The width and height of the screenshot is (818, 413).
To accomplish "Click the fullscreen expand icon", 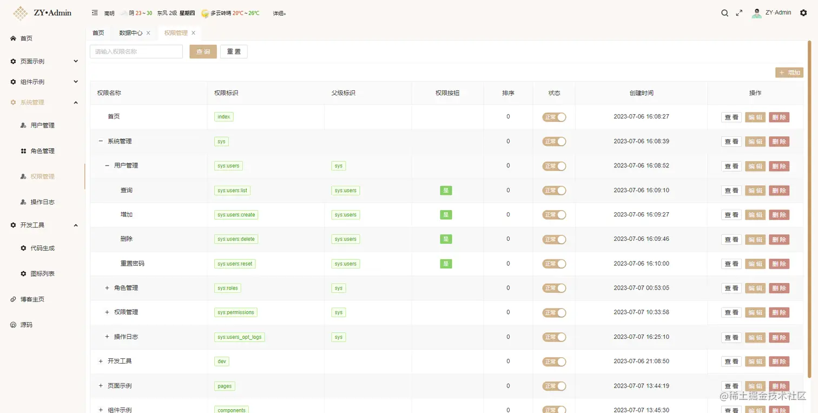I will click(739, 12).
